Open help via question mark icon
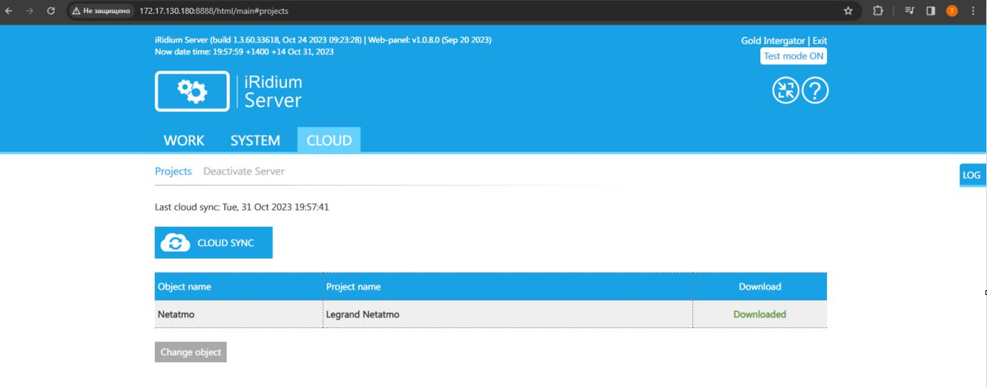 pos(815,91)
